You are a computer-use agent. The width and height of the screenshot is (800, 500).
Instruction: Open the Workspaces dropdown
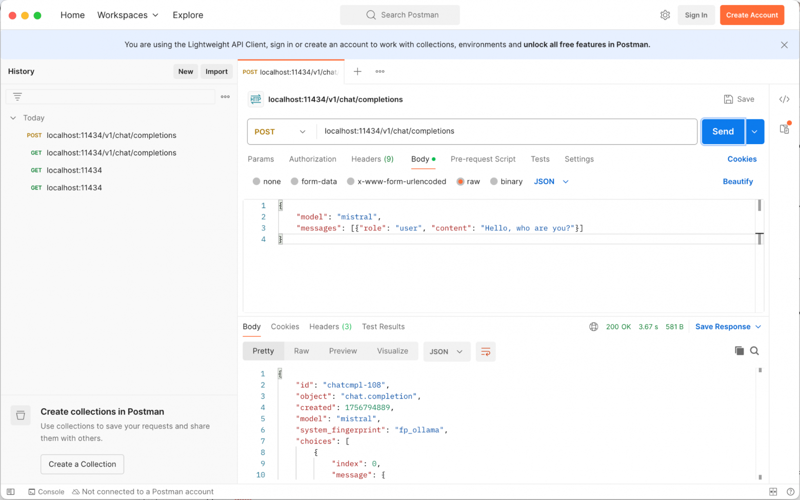(128, 15)
